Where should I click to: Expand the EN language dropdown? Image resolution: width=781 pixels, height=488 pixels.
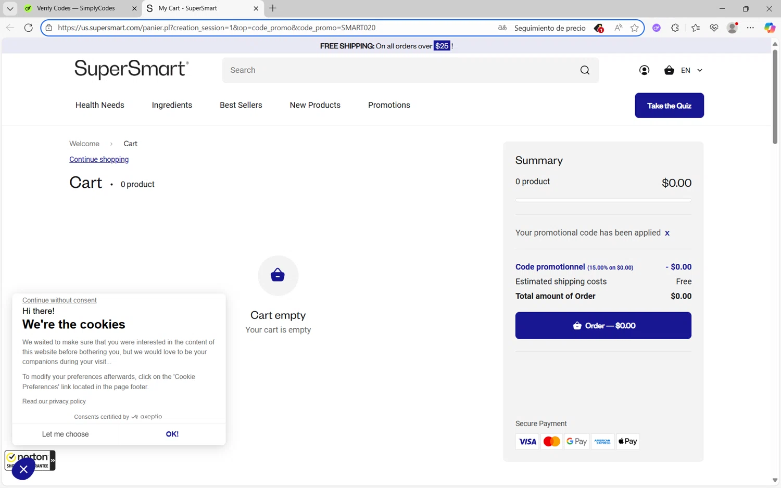tap(692, 70)
